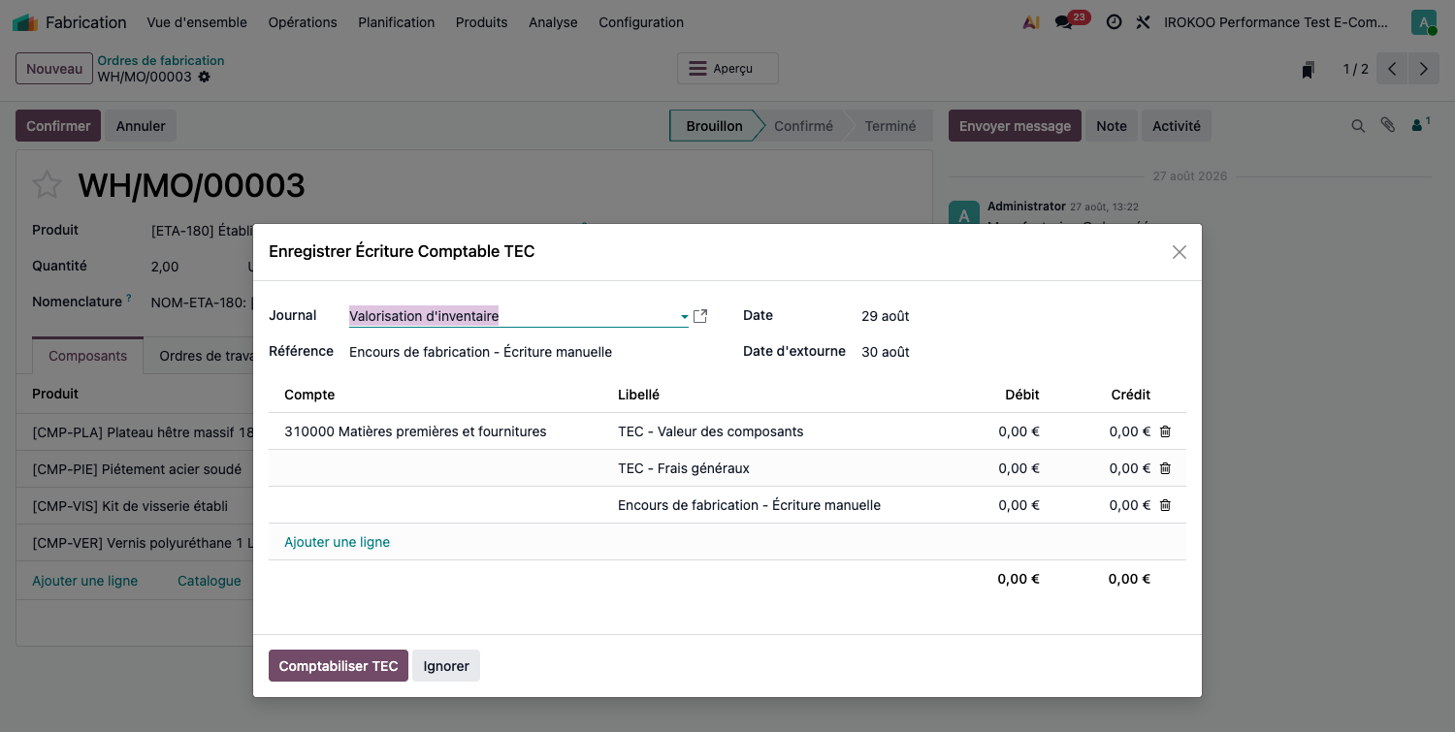Click the paperclip attachments icon
Image resolution: width=1455 pixels, height=732 pixels.
pos(1388,126)
